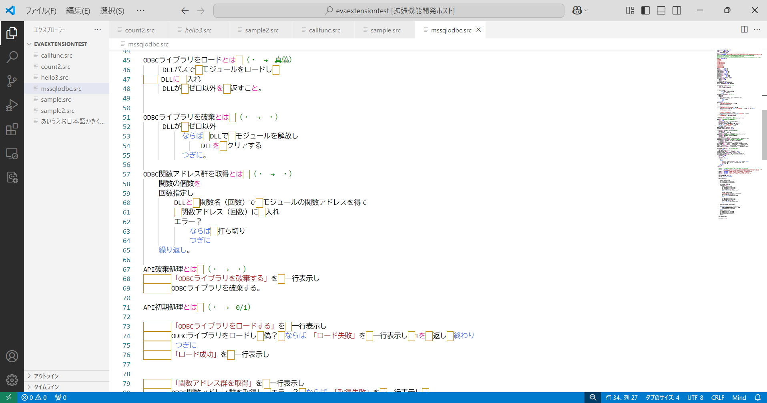This screenshot has height=403, width=767.
Task: Show problems via the errors and warnings counter
Action: 34,397
